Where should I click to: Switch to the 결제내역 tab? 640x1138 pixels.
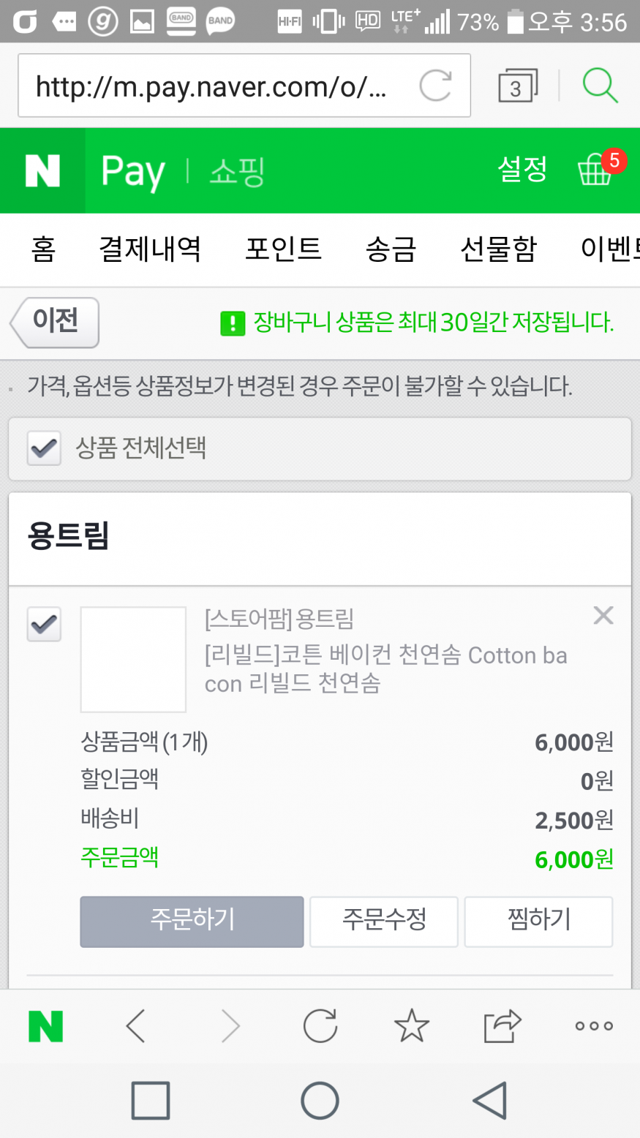pyautogui.click(x=150, y=249)
